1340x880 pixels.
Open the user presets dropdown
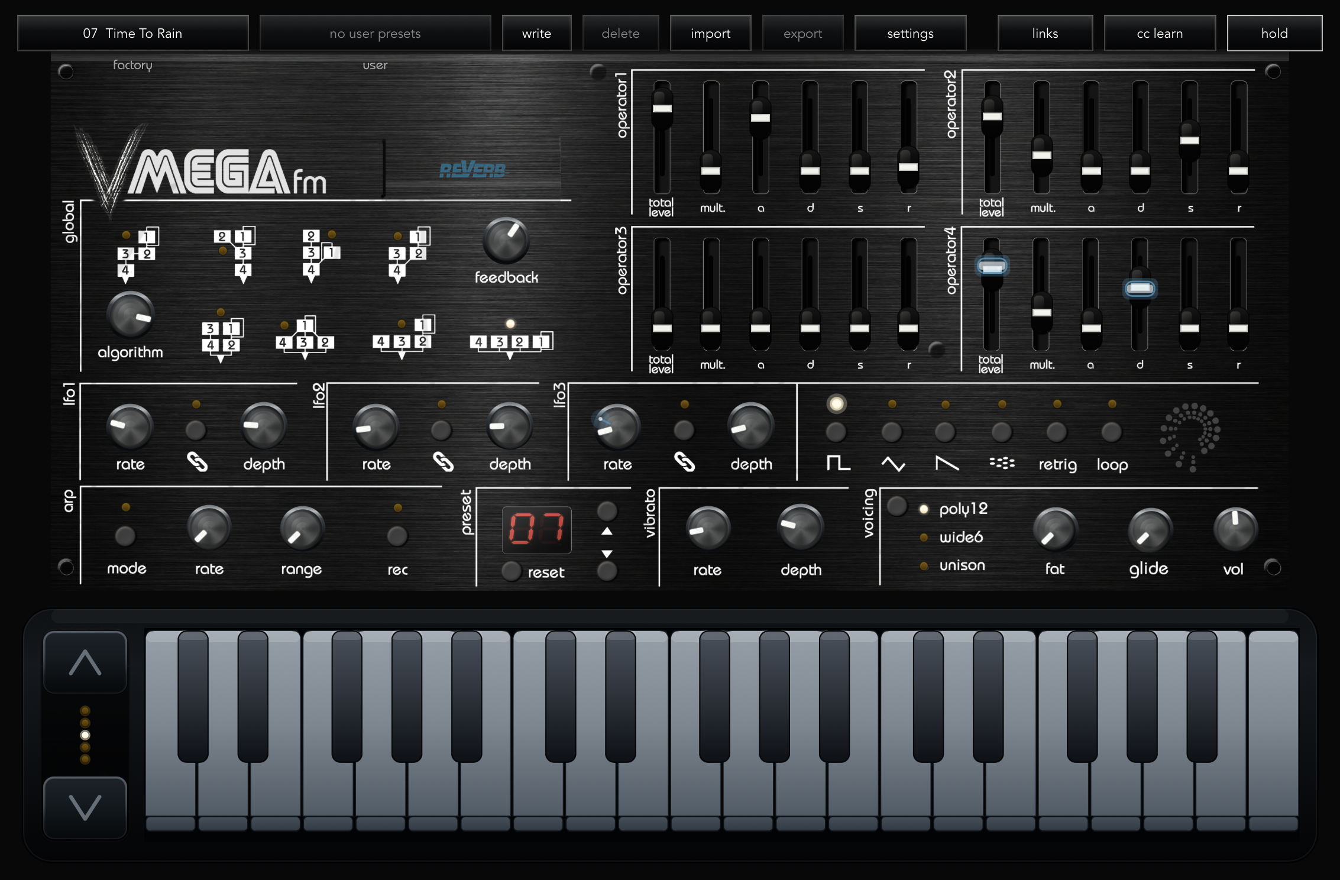tap(375, 33)
